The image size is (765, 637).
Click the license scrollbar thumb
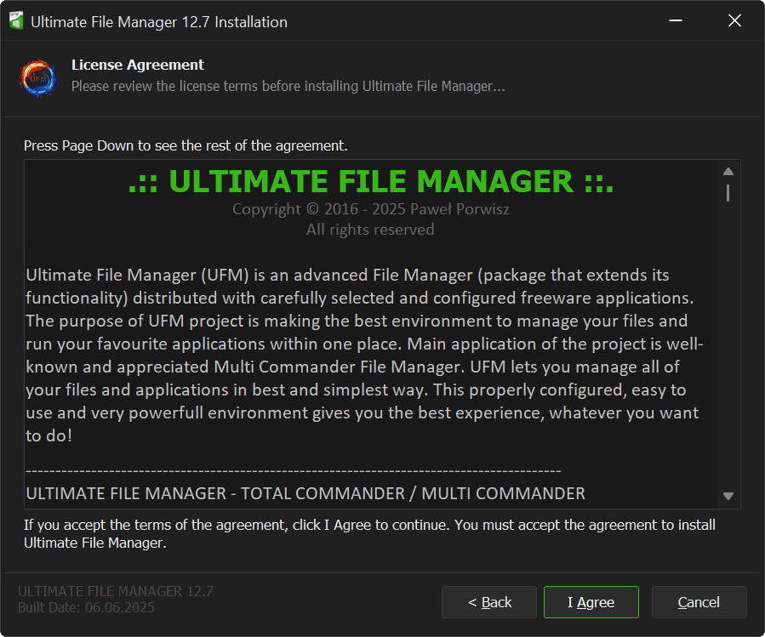(728, 193)
